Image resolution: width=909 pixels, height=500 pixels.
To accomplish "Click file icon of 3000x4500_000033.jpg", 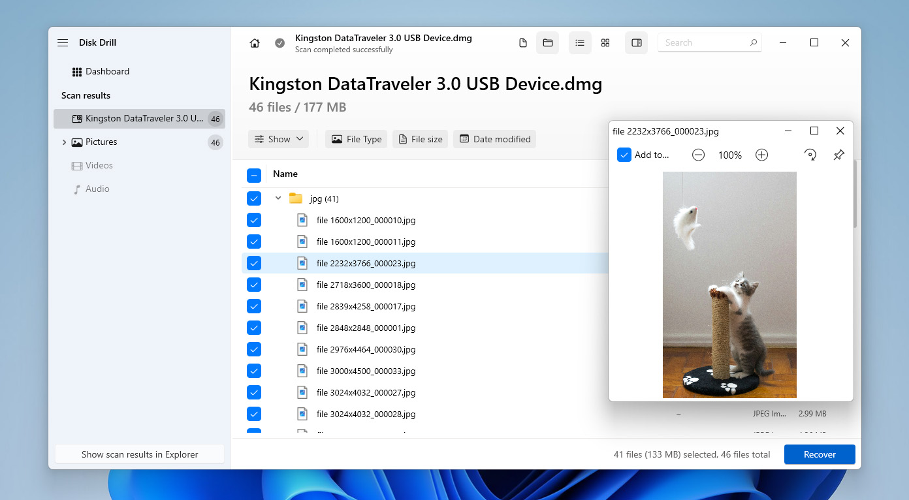I will [x=302, y=371].
